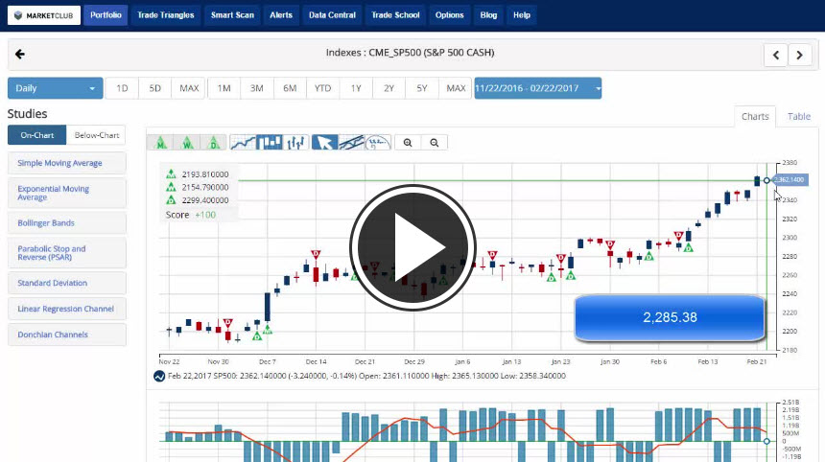Open the Trade Triangles menu
The height and width of the screenshot is (462, 825).
(165, 15)
